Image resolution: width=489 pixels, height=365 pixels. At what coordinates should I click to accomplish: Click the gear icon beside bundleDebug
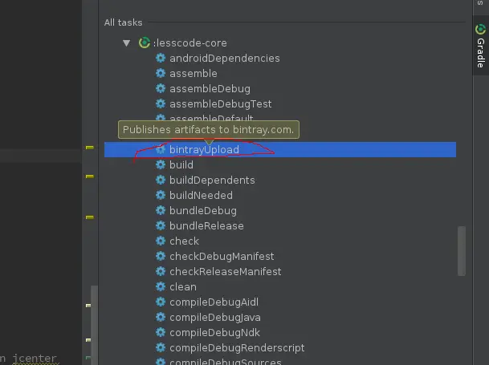[x=161, y=210]
